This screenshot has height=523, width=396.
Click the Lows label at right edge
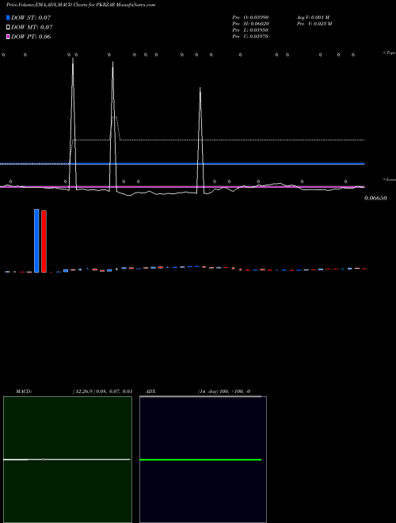[390, 179]
